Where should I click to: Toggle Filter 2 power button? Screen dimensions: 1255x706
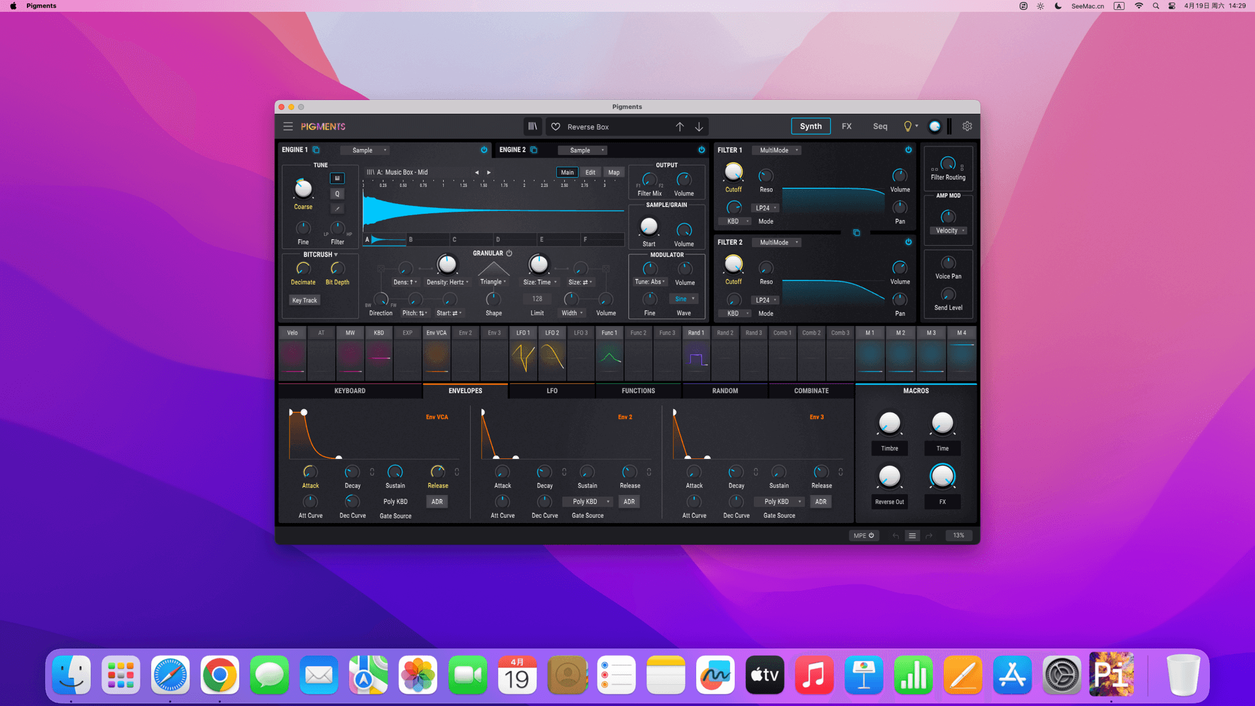coord(909,242)
